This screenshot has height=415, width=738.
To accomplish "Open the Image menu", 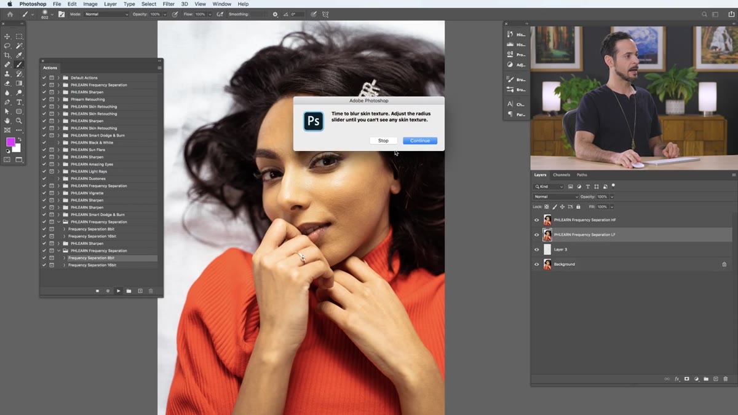I will (x=90, y=4).
